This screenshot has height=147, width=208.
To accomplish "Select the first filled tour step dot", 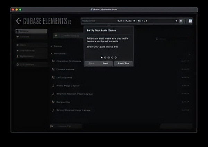I will click(102, 58).
